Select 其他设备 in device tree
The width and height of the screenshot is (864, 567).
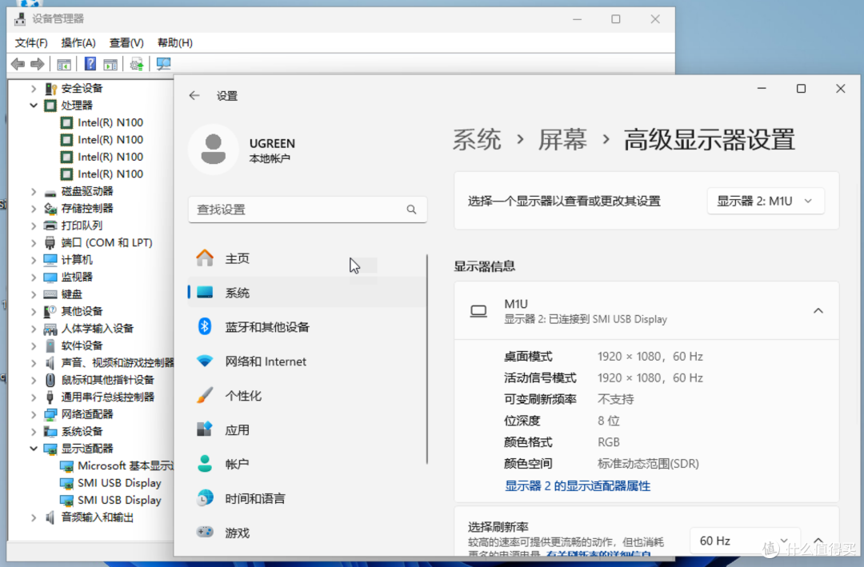pyautogui.click(x=82, y=311)
